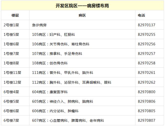The image size is (165, 126).
Task: Click phone number 82970258
Action: point(146,63)
